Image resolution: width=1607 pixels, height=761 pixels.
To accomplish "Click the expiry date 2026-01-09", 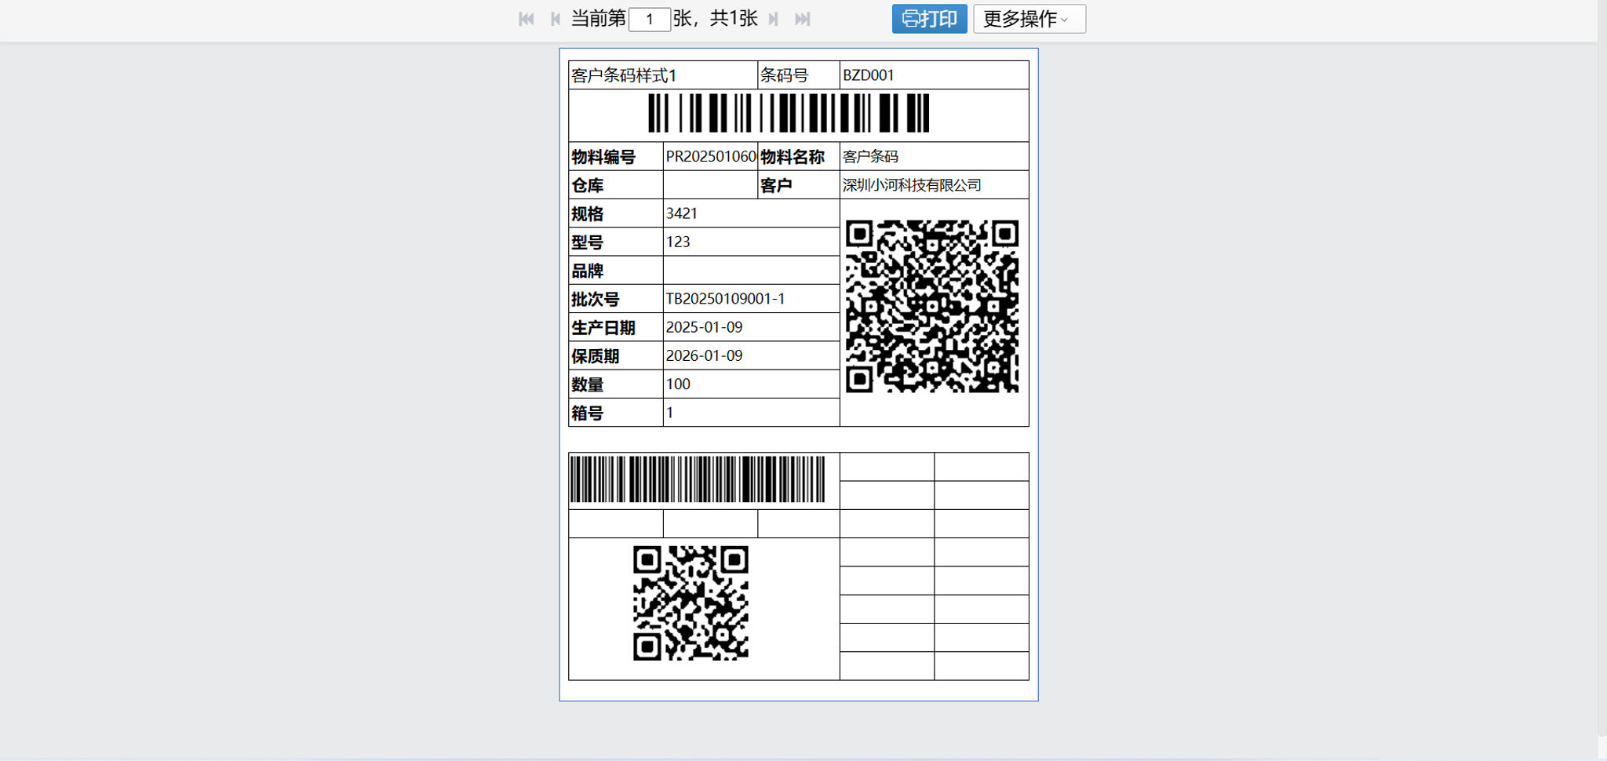I will [704, 355].
